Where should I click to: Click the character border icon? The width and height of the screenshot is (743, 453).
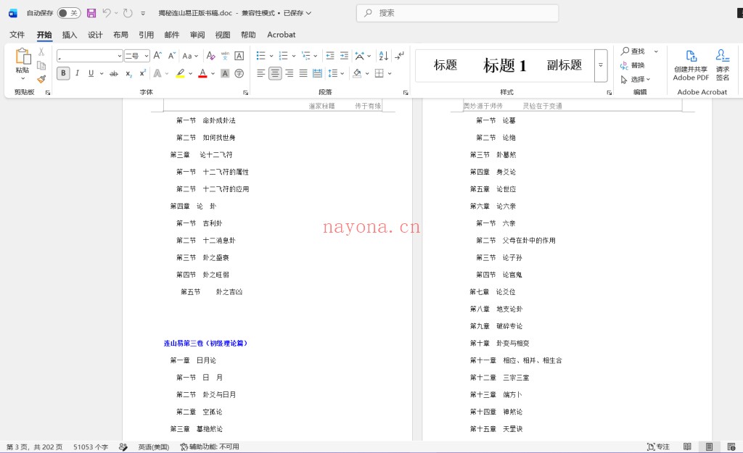click(x=239, y=56)
